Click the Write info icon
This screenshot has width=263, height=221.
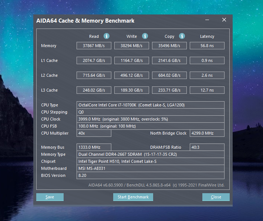click(x=145, y=36)
